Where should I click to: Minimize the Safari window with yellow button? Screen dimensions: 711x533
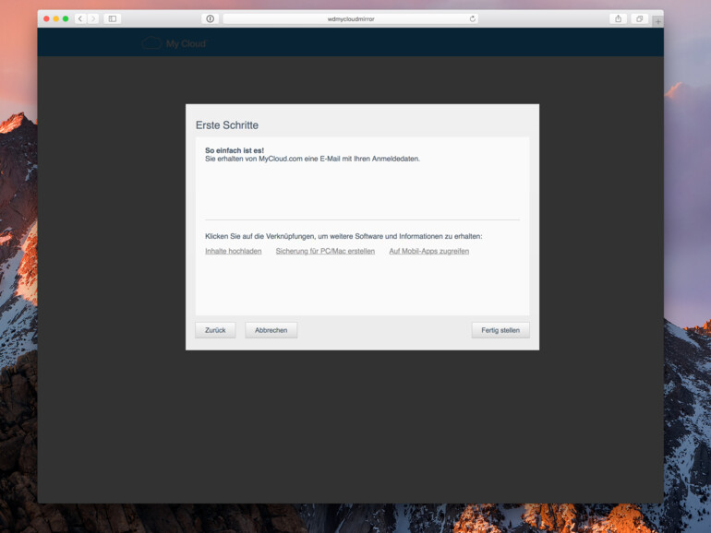(55, 18)
